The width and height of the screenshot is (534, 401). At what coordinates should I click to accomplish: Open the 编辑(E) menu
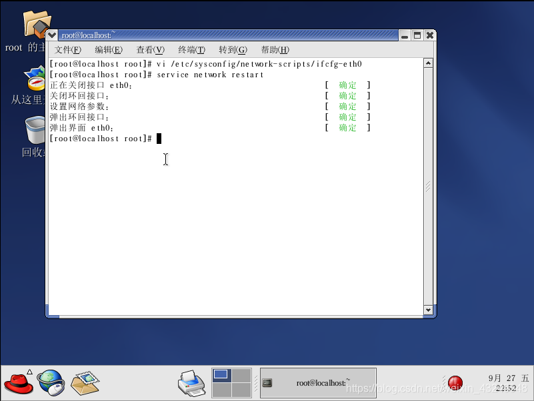point(108,50)
